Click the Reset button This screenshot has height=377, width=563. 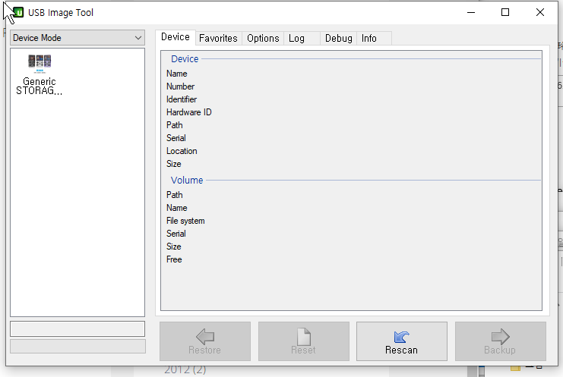tap(304, 341)
